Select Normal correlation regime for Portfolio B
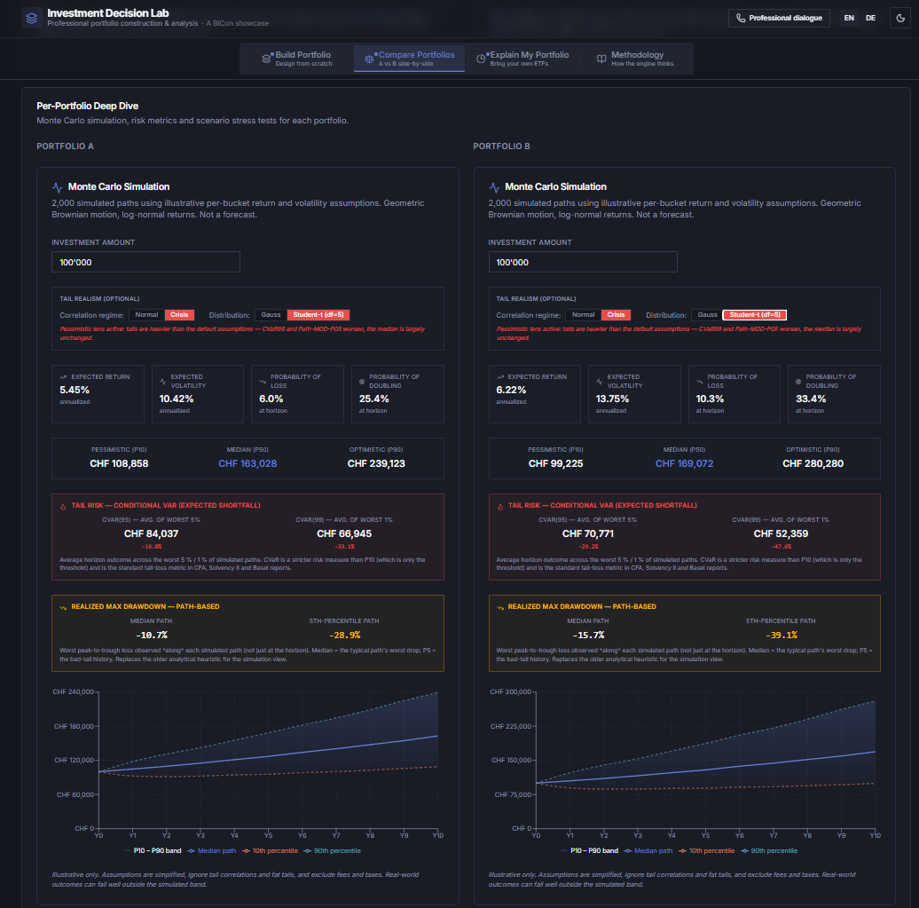Viewport: 919px width, 908px height. coord(583,315)
